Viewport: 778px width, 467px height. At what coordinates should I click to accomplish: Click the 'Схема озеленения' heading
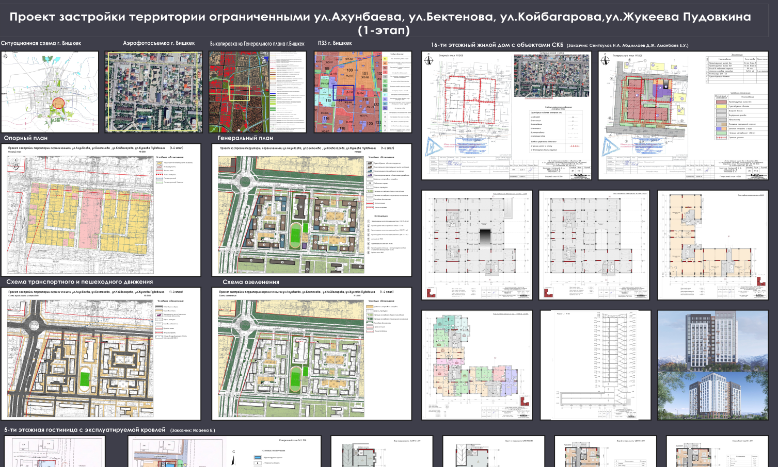(251, 282)
